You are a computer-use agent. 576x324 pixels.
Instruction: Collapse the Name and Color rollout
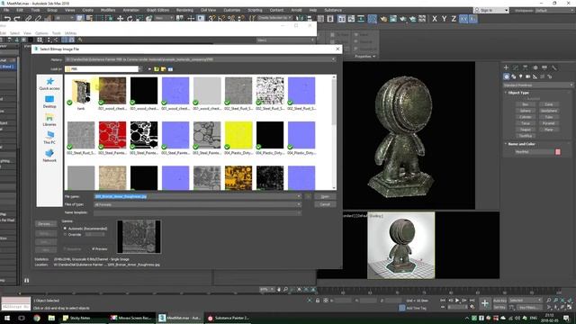(521, 144)
